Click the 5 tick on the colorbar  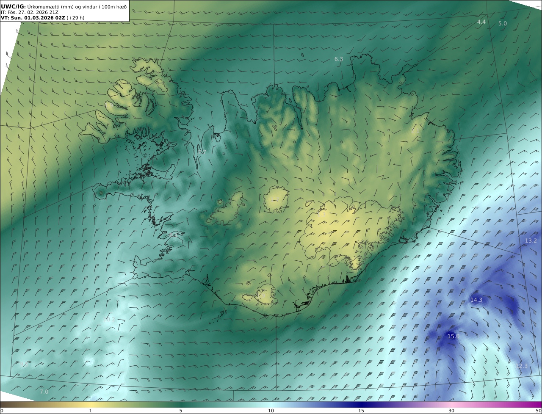tap(181, 411)
